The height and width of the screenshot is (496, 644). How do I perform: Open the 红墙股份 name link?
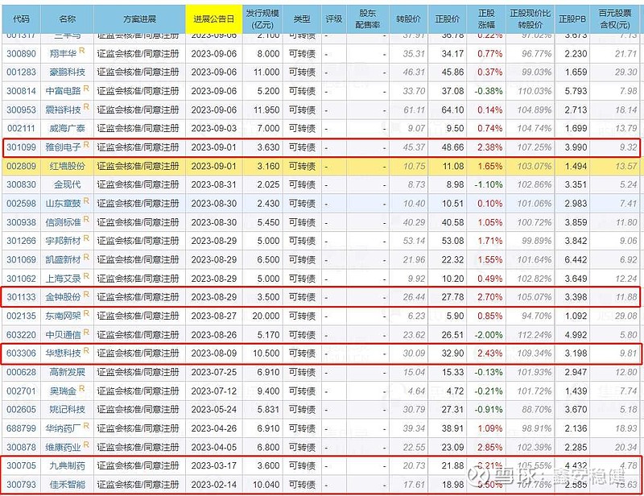click(x=68, y=167)
